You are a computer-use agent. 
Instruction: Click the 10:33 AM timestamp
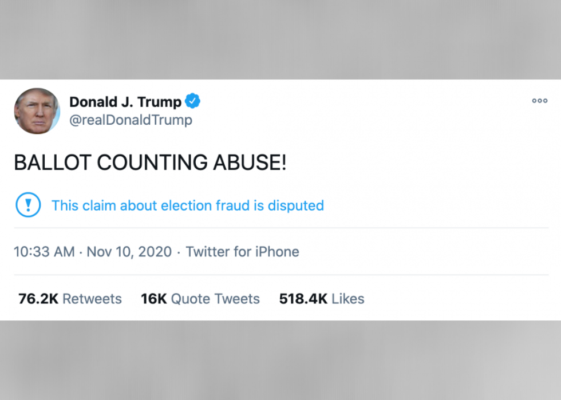(44, 252)
